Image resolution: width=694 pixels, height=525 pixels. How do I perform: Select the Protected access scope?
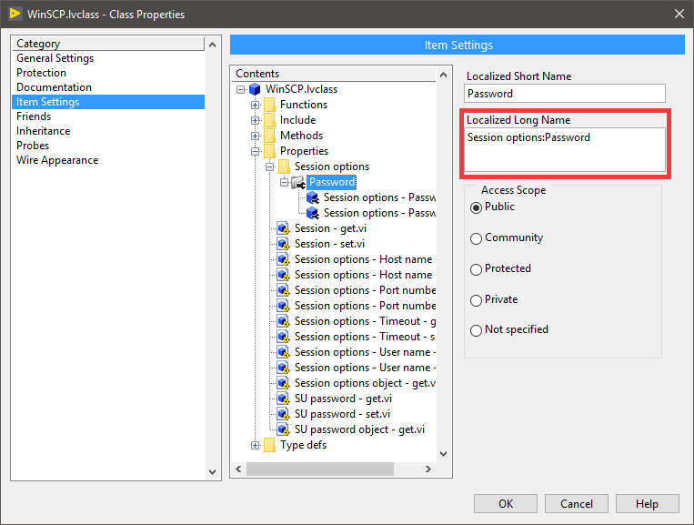point(477,269)
